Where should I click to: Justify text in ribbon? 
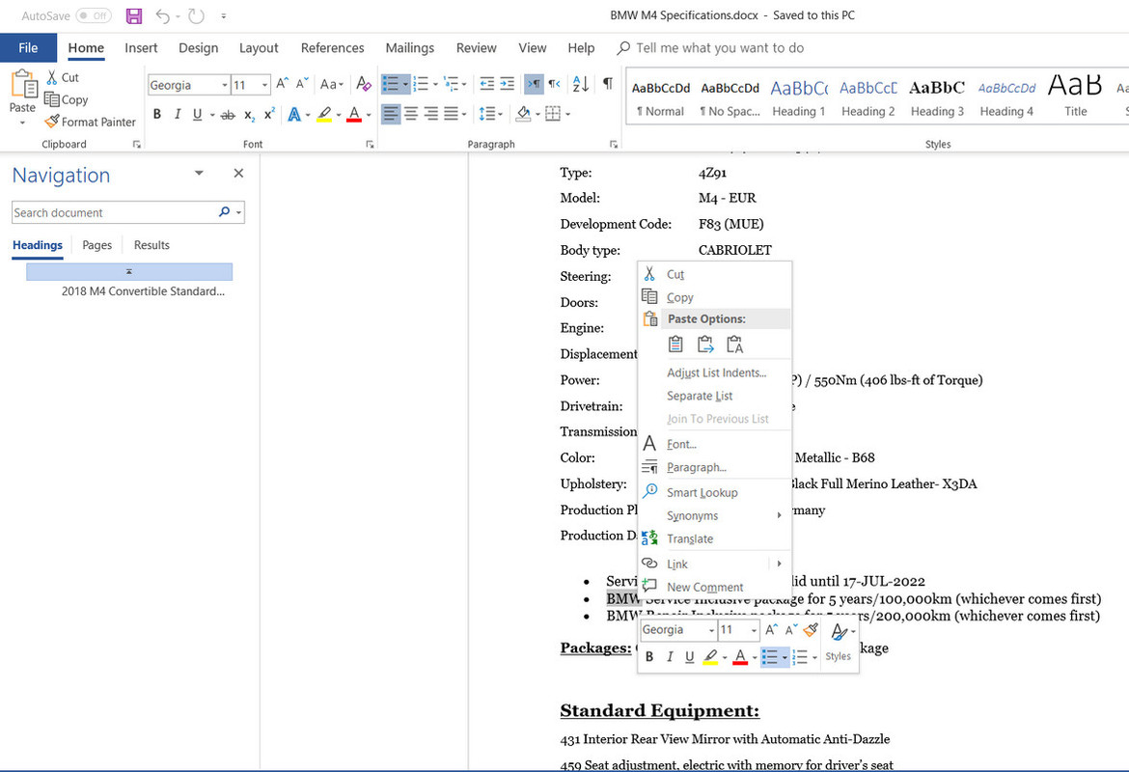click(451, 114)
